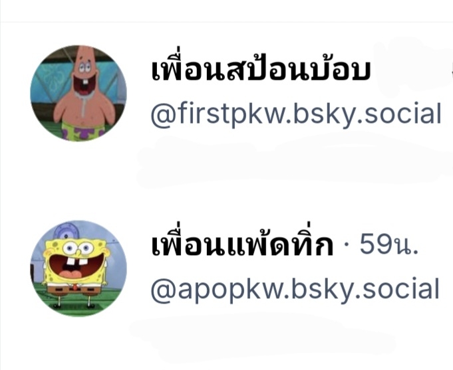
Task: Open the Patrick Star profile avatar
Action: click(x=78, y=93)
